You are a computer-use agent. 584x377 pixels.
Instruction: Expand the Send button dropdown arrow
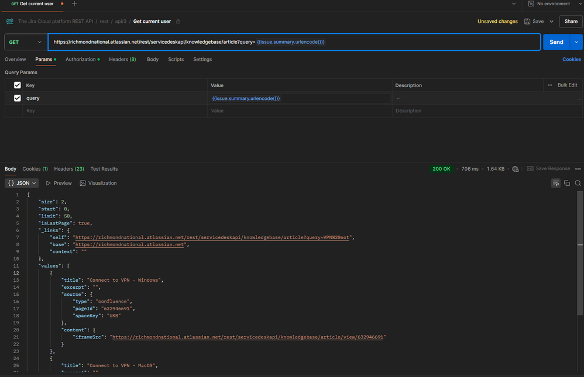click(x=577, y=42)
